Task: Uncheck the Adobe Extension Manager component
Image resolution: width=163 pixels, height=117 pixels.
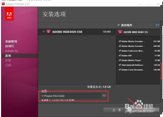Action: point(120,51)
